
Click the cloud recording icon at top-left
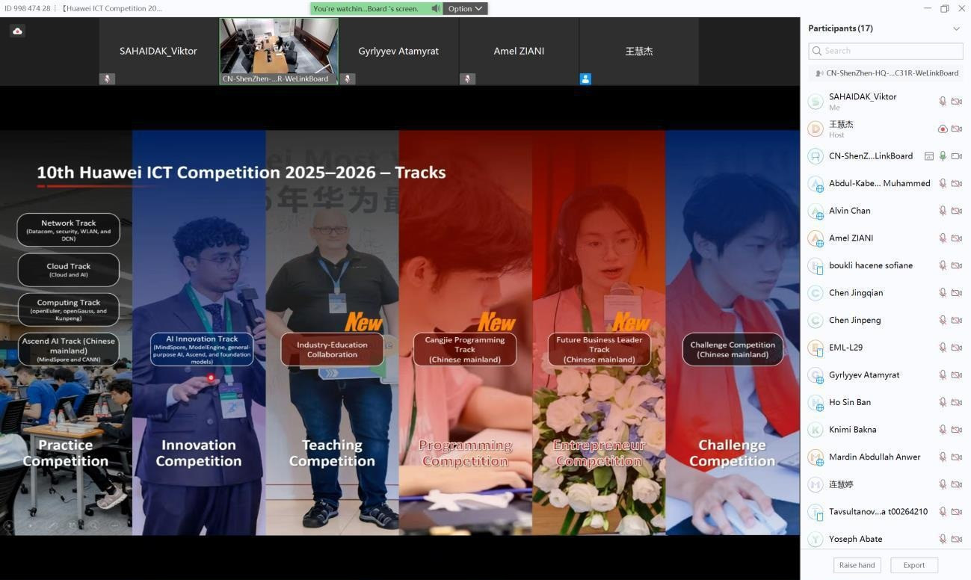[x=17, y=31]
